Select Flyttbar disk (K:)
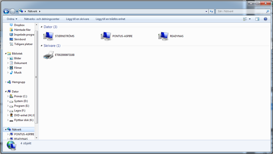Viewport: 273px width, 154px height. tap(24, 120)
